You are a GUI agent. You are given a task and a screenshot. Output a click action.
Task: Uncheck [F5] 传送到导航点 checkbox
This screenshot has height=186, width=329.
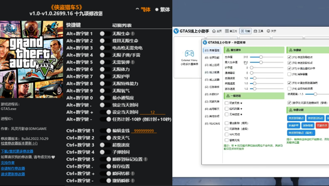[289, 57]
